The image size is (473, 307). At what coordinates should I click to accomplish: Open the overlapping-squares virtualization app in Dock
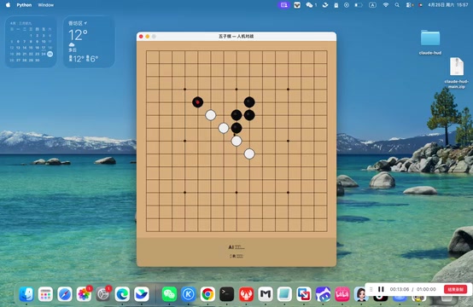(304, 294)
